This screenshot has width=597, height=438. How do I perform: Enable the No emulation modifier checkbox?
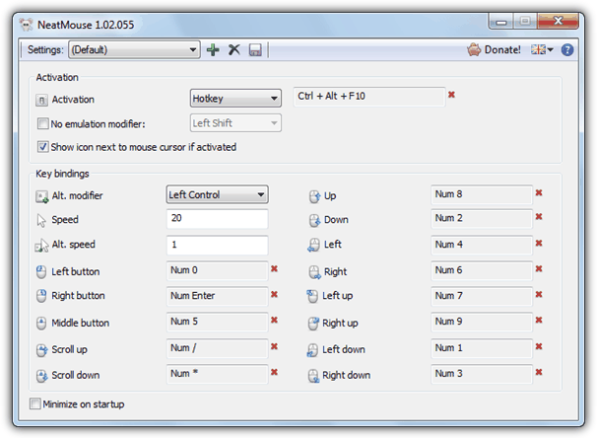[x=42, y=124]
